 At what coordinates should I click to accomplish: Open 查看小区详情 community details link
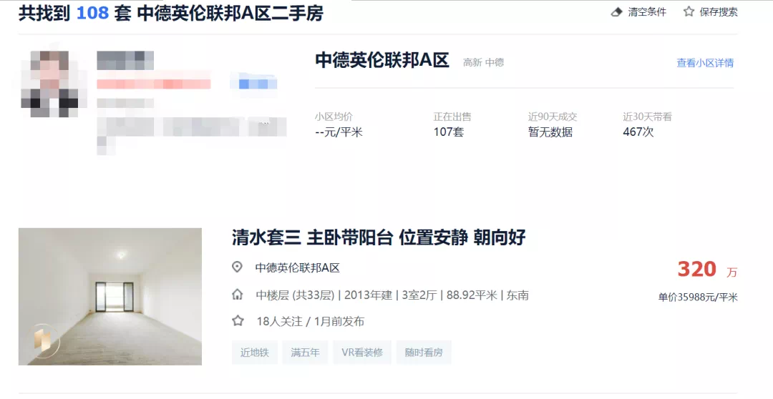coord(705,62)
